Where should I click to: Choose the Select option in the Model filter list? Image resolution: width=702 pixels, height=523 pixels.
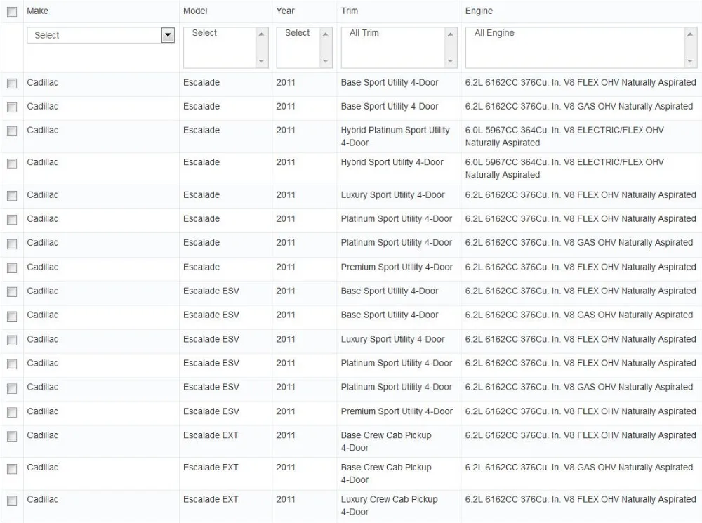(x=204, y=33)
